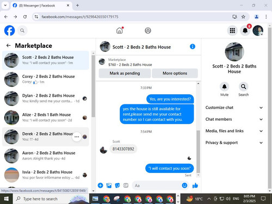View site information icon in address bar
The width and height of the screenshot is (272, 204).
click(x=36, y=17)
